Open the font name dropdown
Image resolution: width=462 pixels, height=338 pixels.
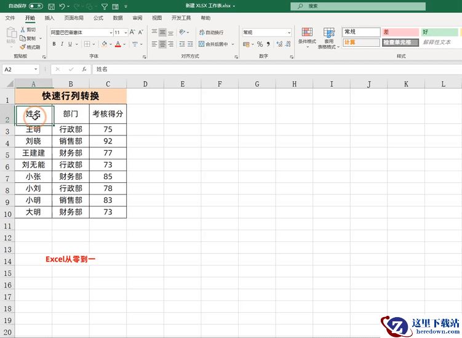pos(111,33)
